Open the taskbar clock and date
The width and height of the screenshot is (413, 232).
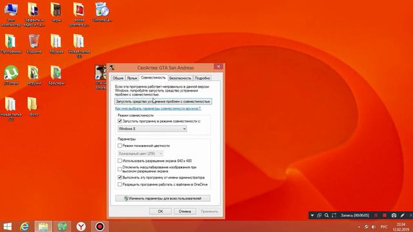(x=401, y=227)
